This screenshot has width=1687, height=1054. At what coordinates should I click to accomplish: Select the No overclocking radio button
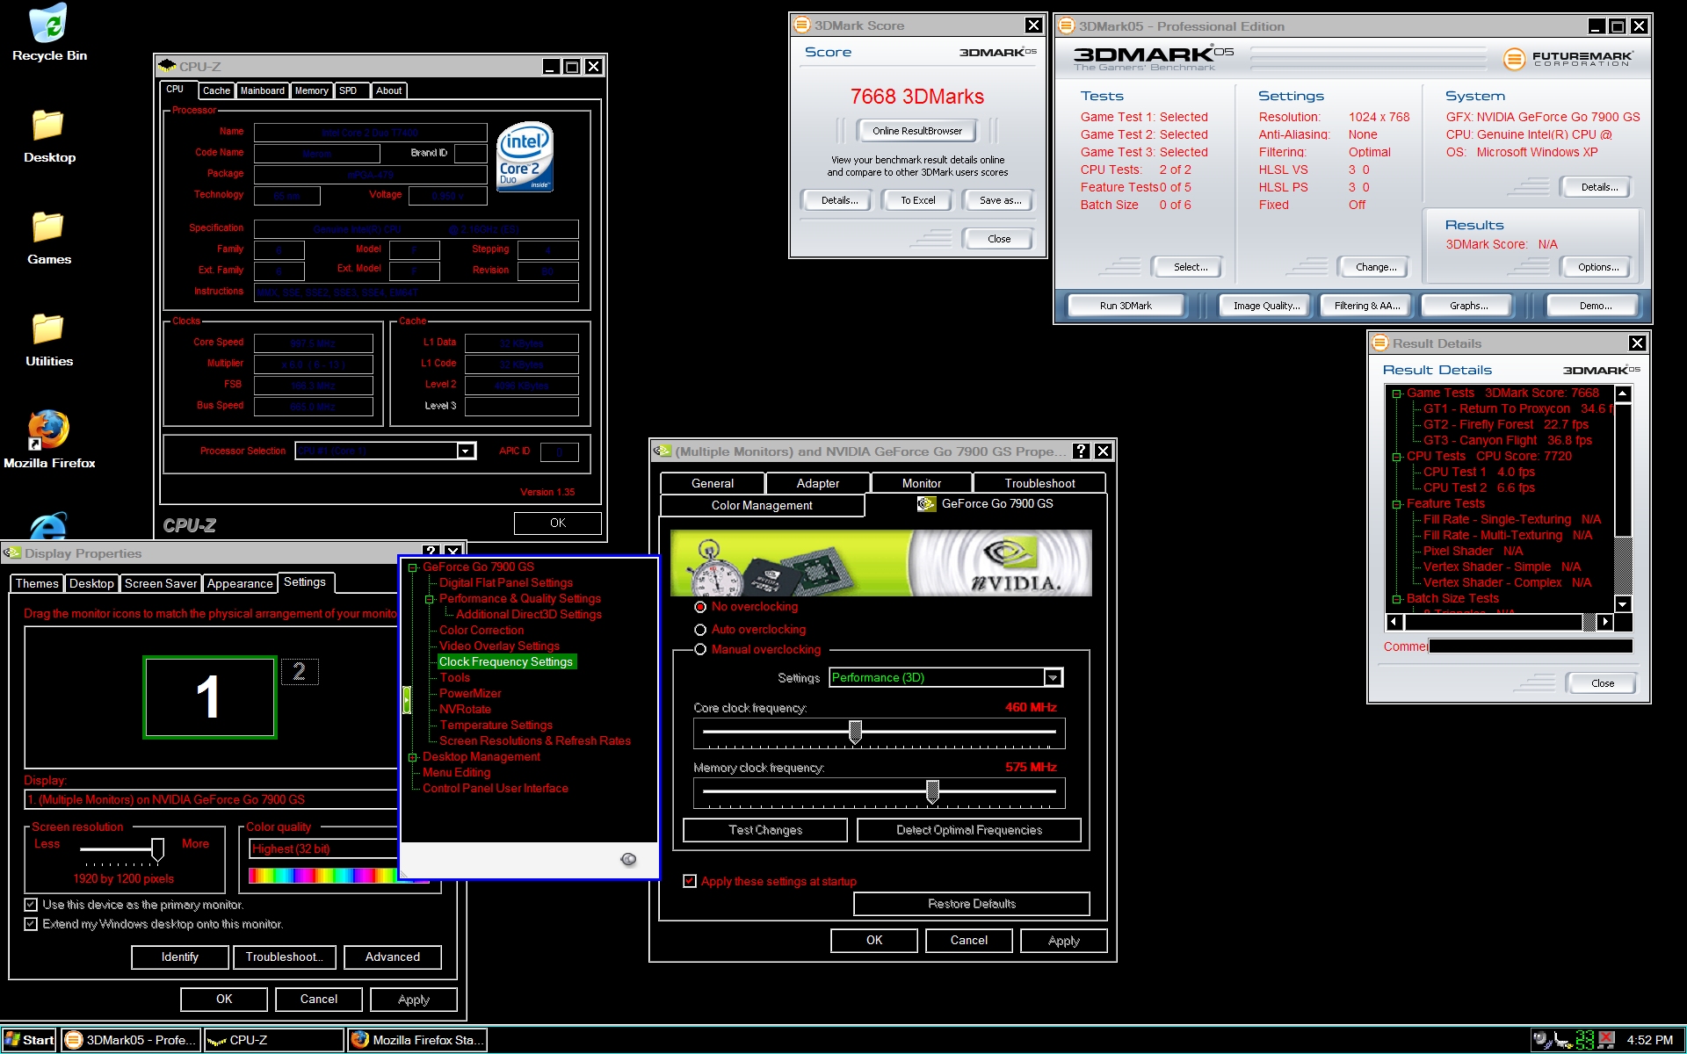[x=700, y=607]
